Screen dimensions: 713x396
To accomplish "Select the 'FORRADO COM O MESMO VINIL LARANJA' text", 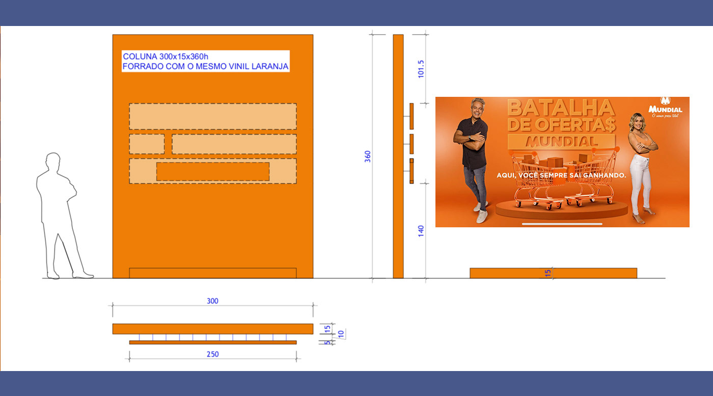I will [206, 66].
